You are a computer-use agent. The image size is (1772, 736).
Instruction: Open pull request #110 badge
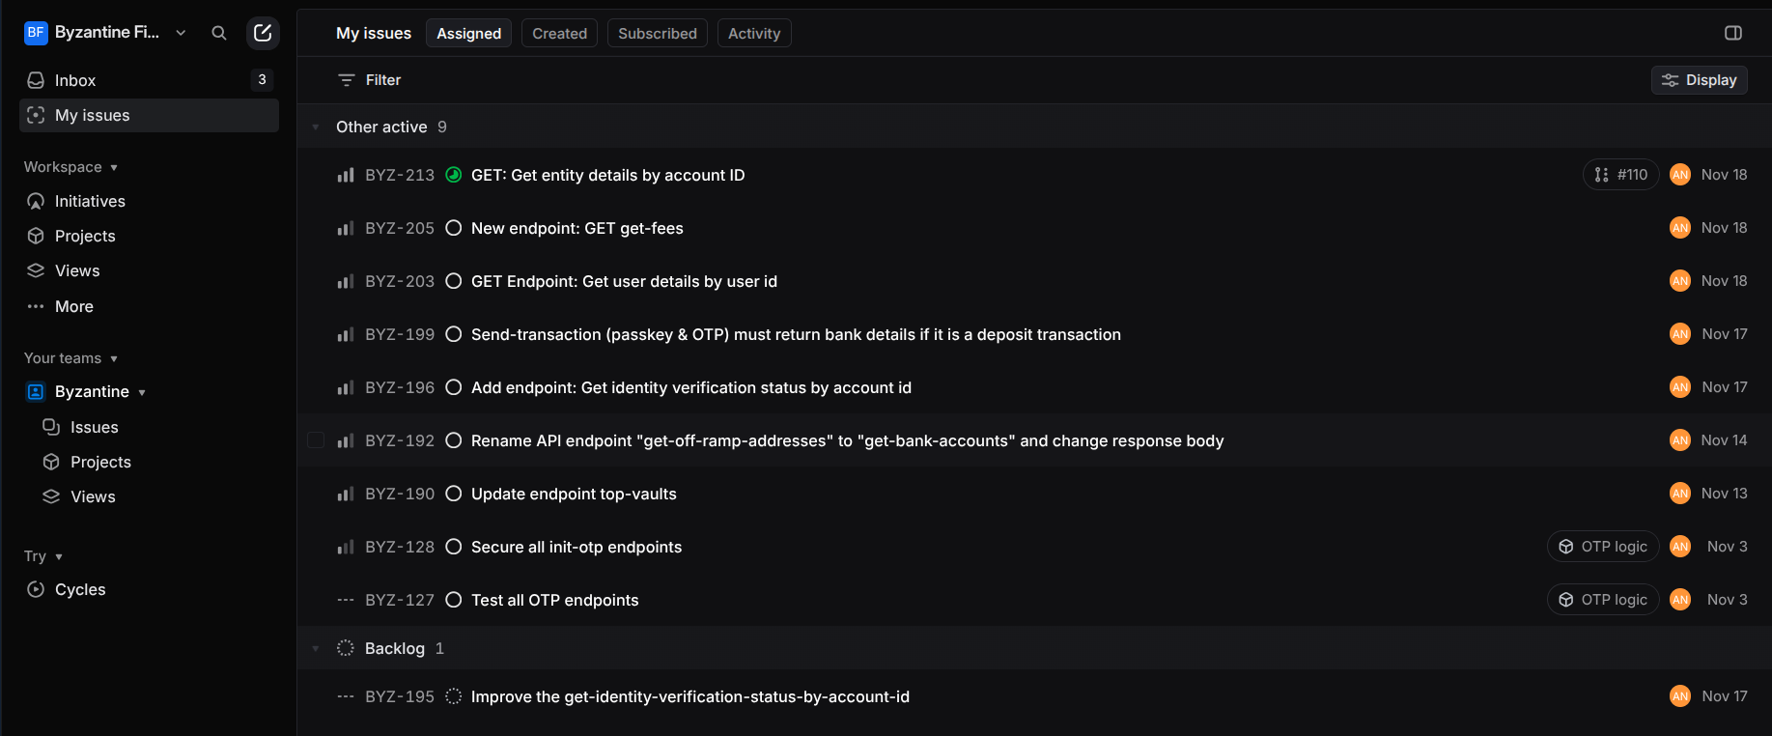(x=1620, y=175)
